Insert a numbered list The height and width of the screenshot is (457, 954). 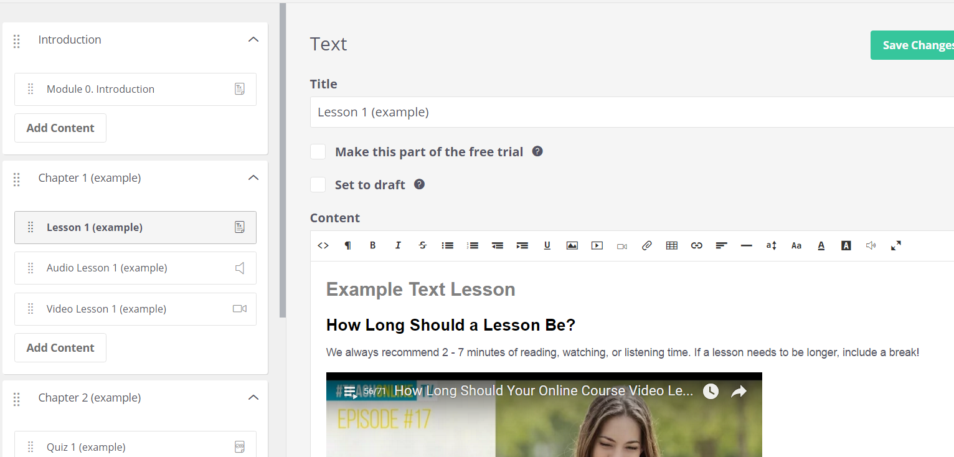tap(473, 245)
